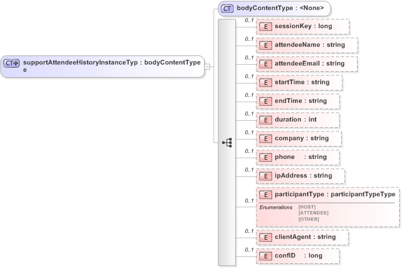Select the 'company : string' label
The height and width of the screenshot is (268, 402).
301,138
